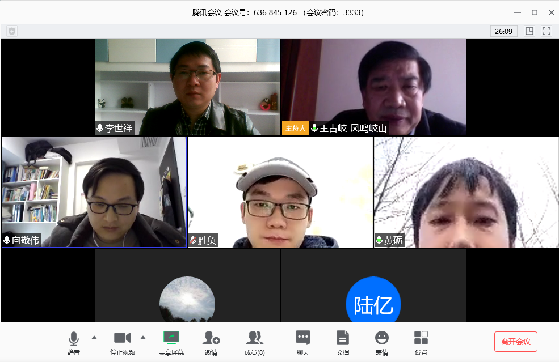Switch the video layout view icon
Image resolution: width=559 pixels, height=362 pixels.
(x=529, y=31)
